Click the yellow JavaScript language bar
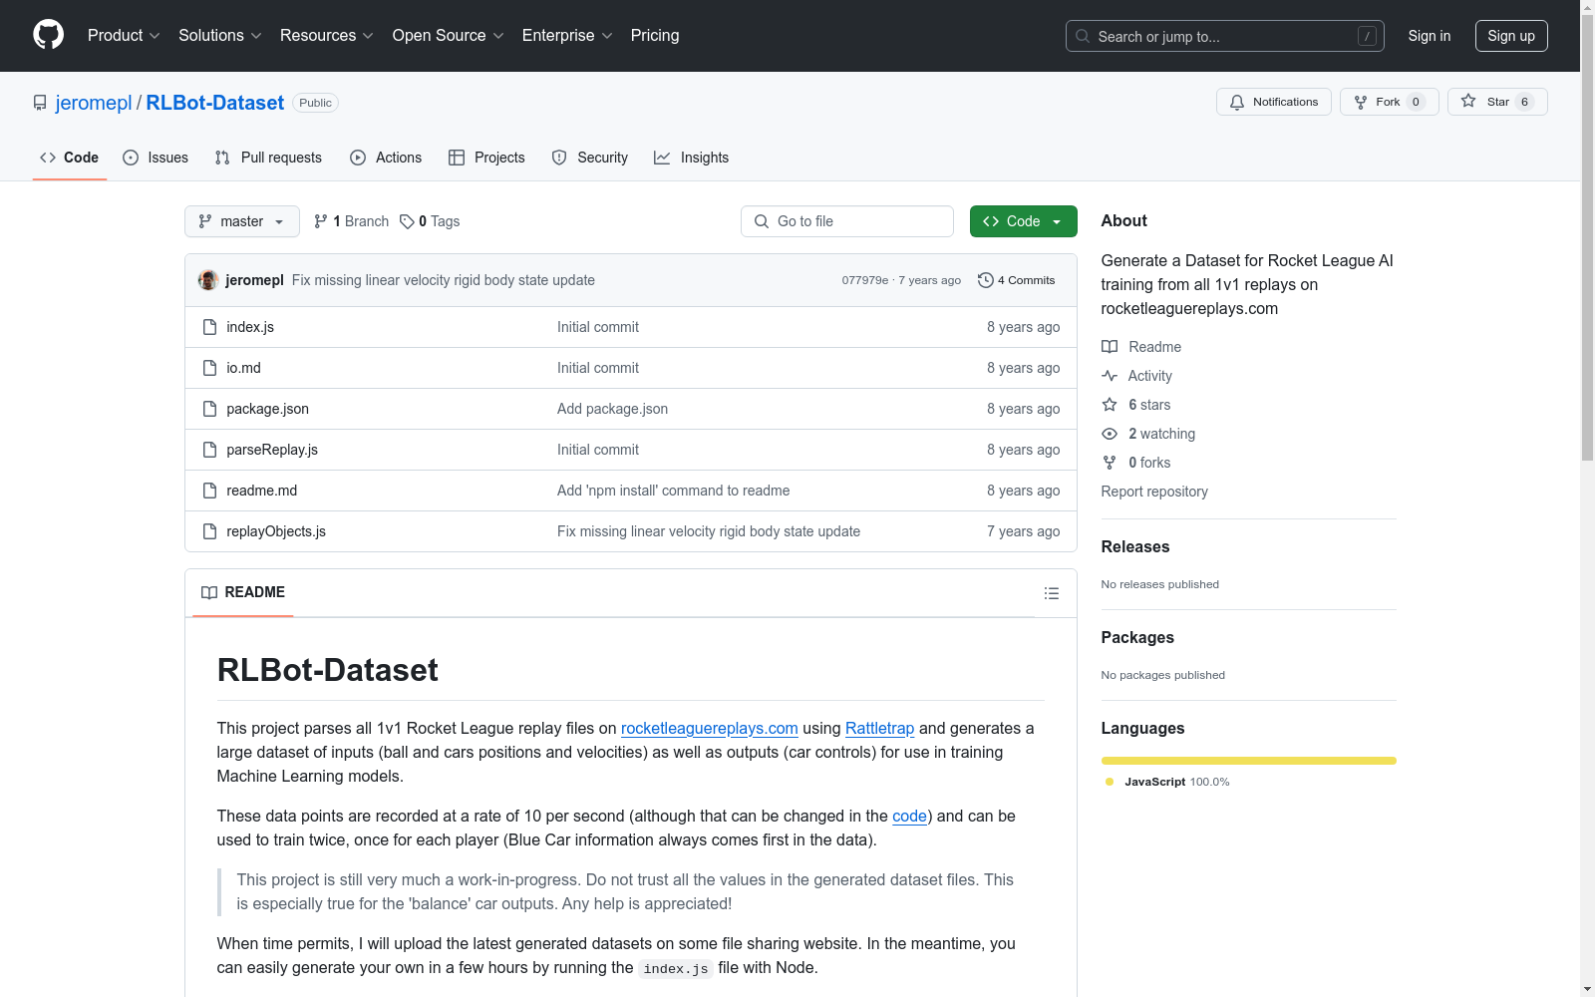Screen dimensions: 1595x997 pos(1249,761)
